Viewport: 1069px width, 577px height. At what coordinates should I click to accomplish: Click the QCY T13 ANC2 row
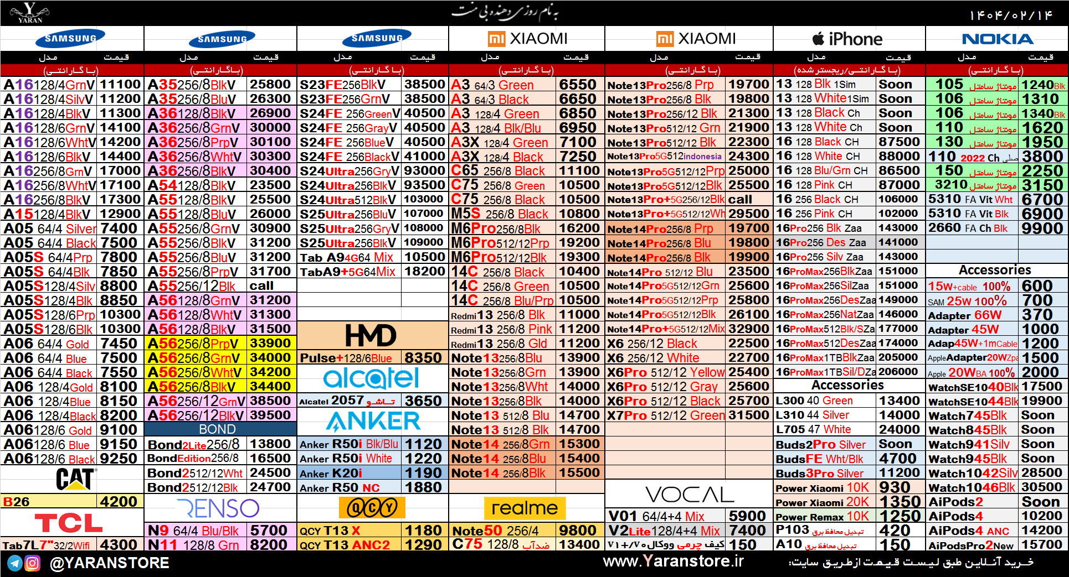click(x=373, y=544)
